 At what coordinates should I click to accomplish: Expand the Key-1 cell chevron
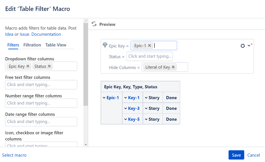click(x=126, y=98)
